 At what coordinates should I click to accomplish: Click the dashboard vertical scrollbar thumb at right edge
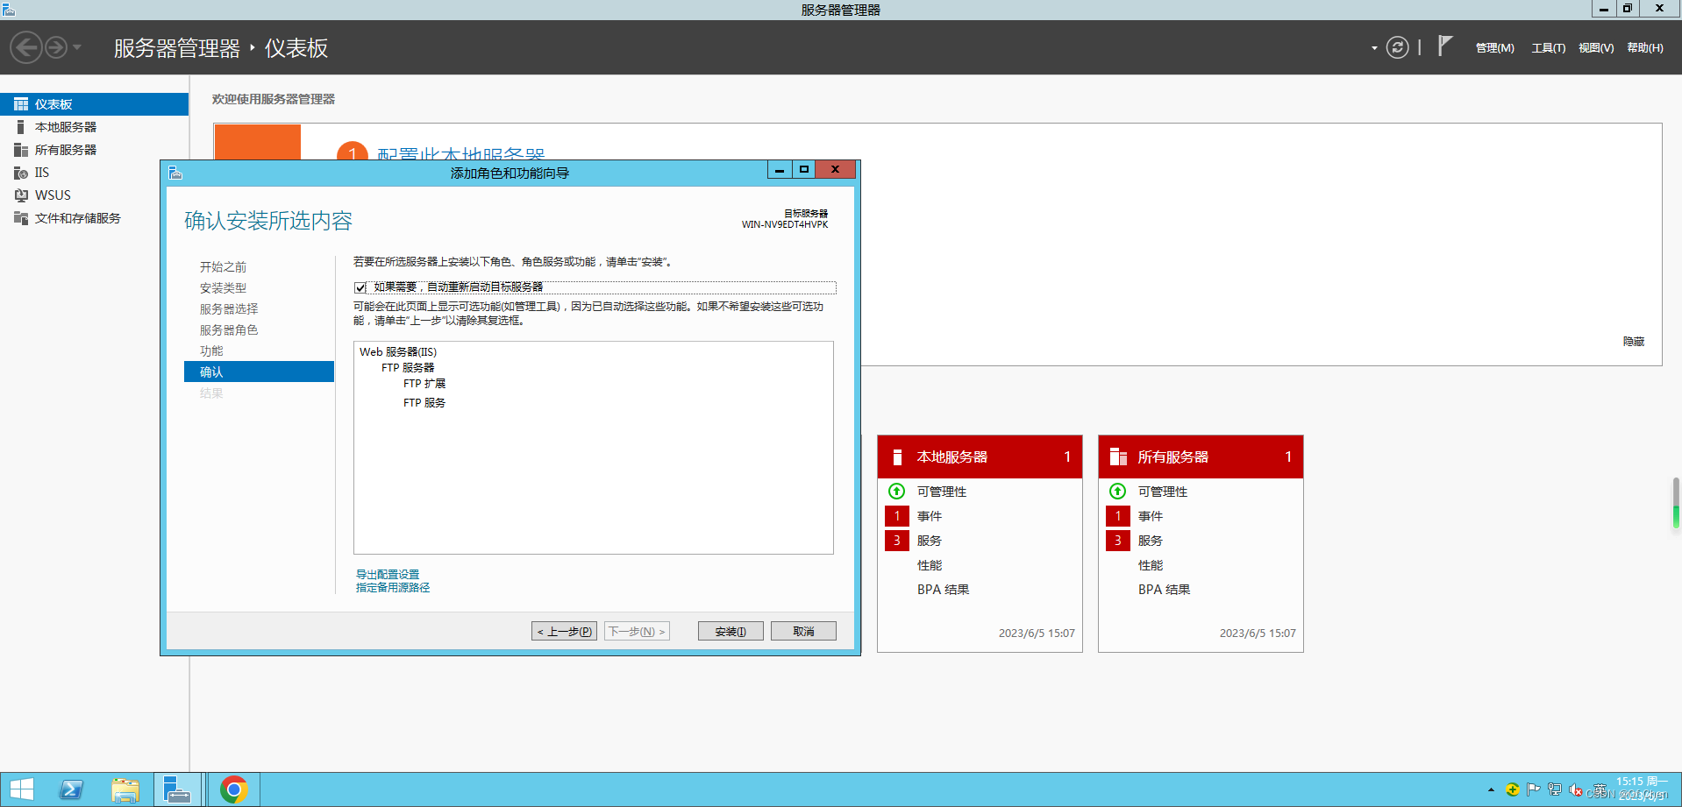1676,503
